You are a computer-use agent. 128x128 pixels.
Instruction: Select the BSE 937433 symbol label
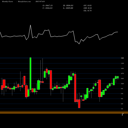click(40, 2)
